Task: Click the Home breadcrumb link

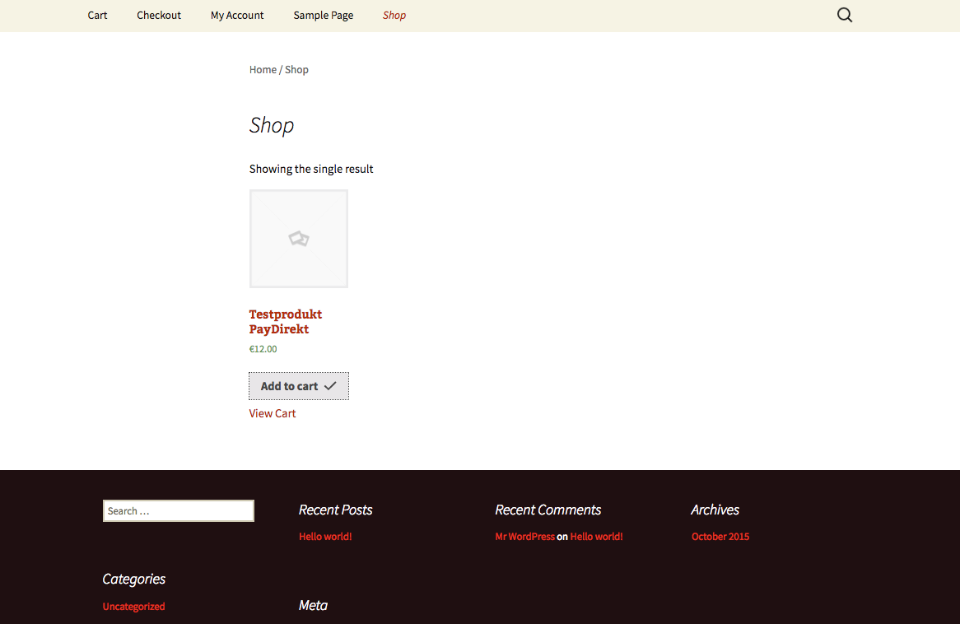Action: 263,70
